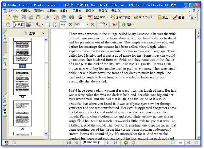The image size is (204, 149).
Task: Click the rotate page icon
Action: [102, 24]
